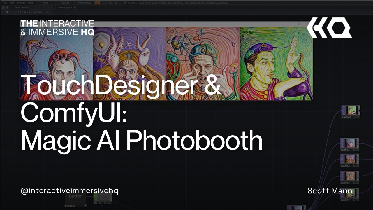Toggle the Realtime checkbox

pos(125,3)
